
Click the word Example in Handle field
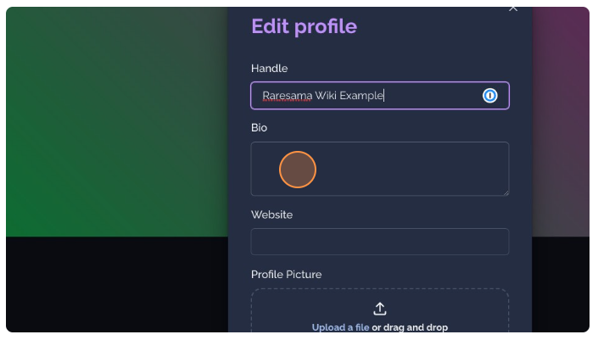coord(361,96)
